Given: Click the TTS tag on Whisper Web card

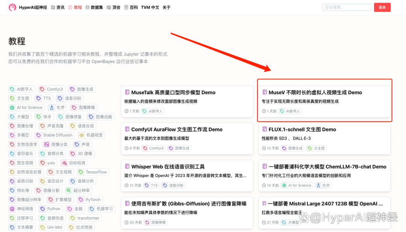Looking at the screenshot, I should [151, 185].
